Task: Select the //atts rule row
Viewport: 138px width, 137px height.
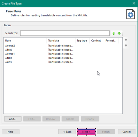Action: (x=63, y=62)
